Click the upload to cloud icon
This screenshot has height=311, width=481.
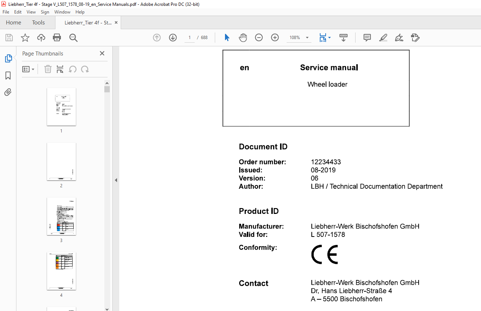41,38
